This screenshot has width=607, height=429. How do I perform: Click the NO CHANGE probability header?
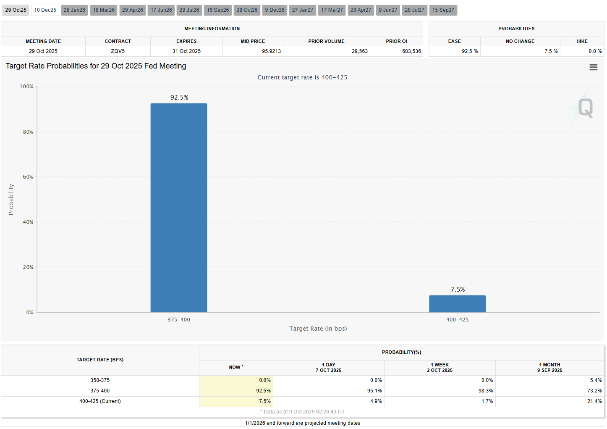[520, 41]
